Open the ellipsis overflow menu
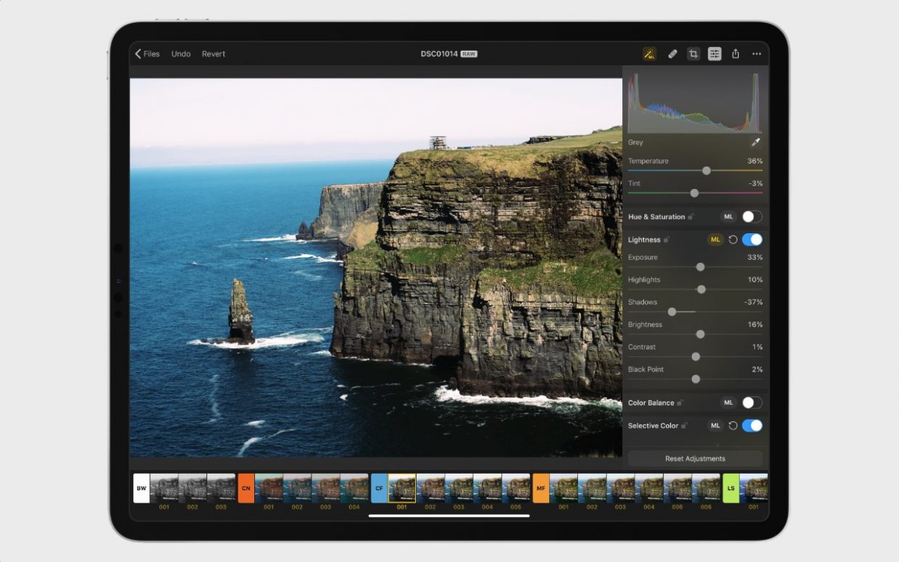This screenshot has height=562, width=899. click(x=756, y=54)
